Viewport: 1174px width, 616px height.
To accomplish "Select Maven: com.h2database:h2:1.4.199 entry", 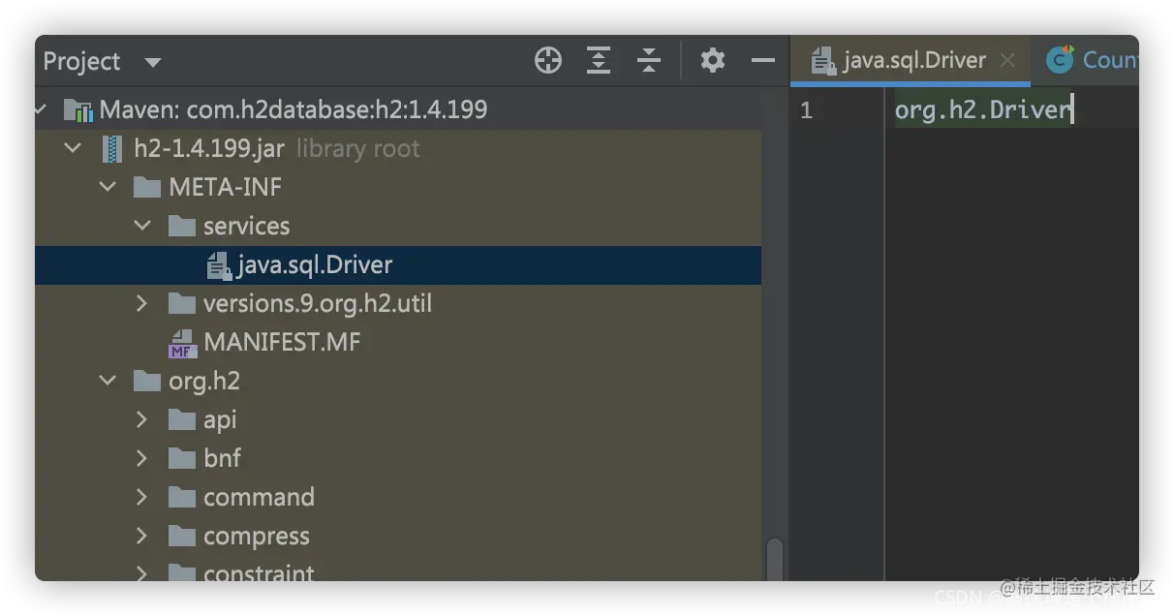I will 293,110.
